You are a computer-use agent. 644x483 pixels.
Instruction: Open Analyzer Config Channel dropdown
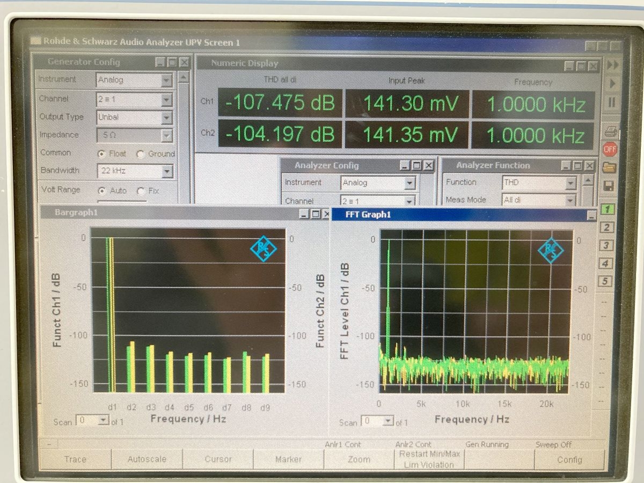click(x=410, y=201)
